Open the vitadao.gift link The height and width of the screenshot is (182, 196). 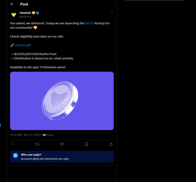(x=23, y=45)
